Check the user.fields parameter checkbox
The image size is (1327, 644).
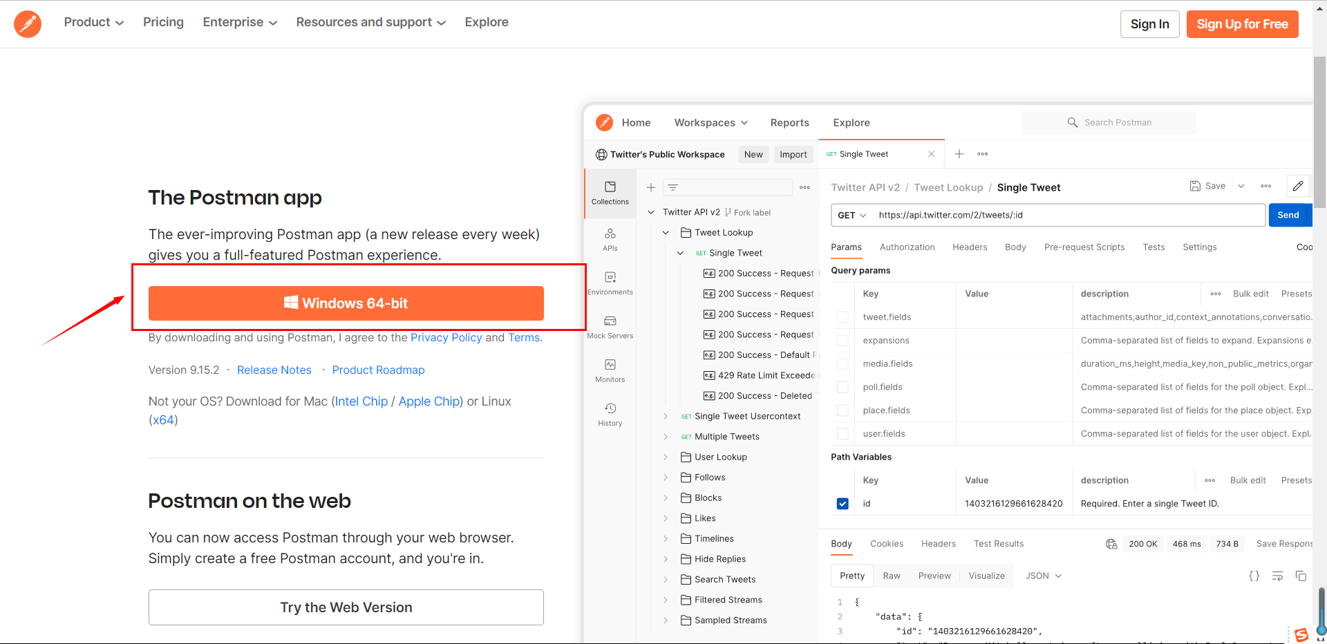coord(843,434)
